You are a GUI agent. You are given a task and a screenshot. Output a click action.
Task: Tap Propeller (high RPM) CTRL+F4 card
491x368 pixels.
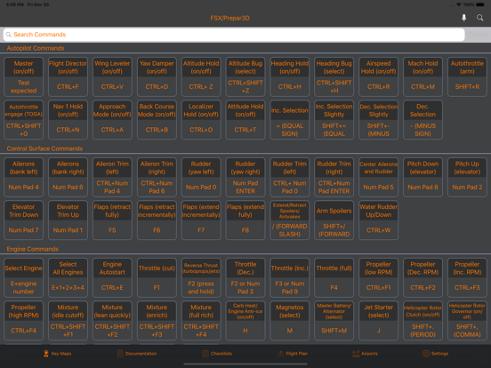pos(23,321)
